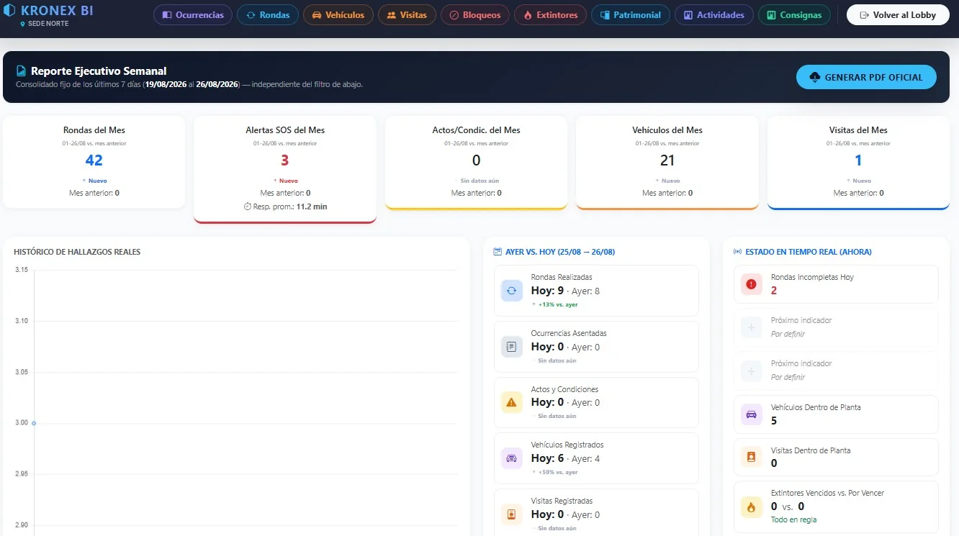
Task: Click the KRONEX BI hexagon logo
Action: pos(10,11)
